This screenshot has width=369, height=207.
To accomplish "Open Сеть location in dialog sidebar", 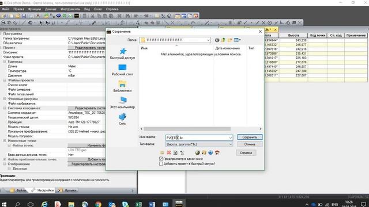I will pyautogui.click(x=122, y=119).
